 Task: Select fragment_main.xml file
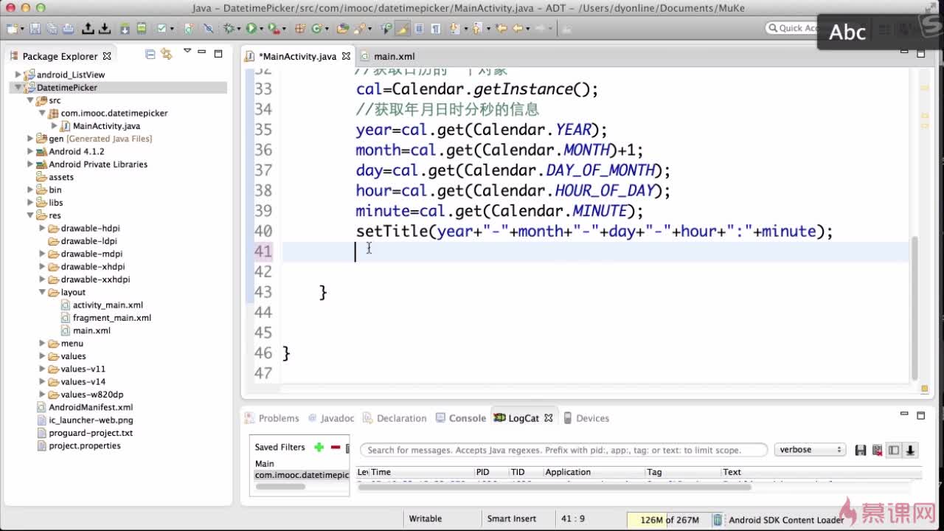(112, 318)
